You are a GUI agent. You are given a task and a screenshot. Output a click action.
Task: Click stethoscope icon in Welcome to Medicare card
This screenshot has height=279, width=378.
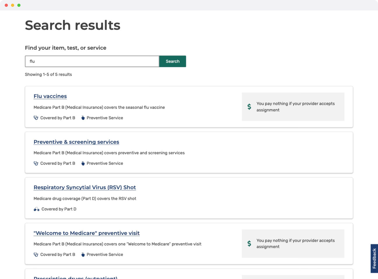tap(36, 255)
